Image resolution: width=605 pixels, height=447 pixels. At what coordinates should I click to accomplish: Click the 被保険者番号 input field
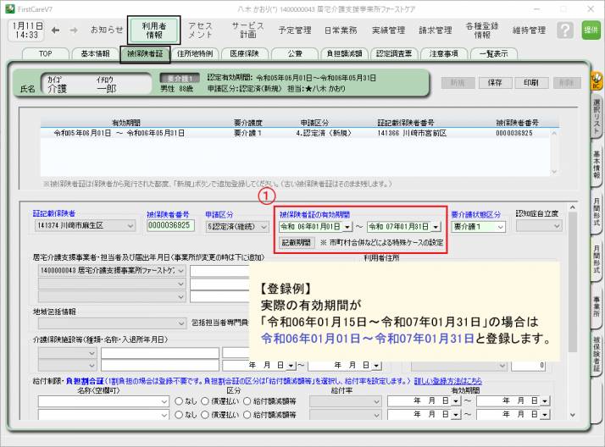[170, 226]
